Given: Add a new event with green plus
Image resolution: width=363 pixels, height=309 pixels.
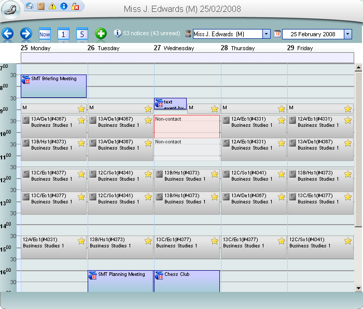Looking at the screenshot, I should (101, 34).
